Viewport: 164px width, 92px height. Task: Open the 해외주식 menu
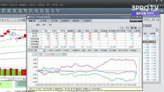point(33,5)
